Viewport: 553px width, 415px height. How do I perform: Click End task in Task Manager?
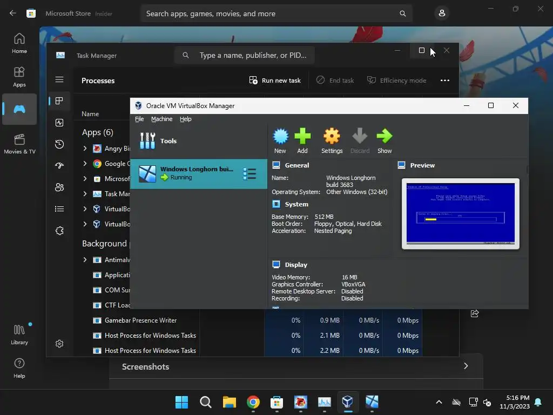tap(335, 81)
